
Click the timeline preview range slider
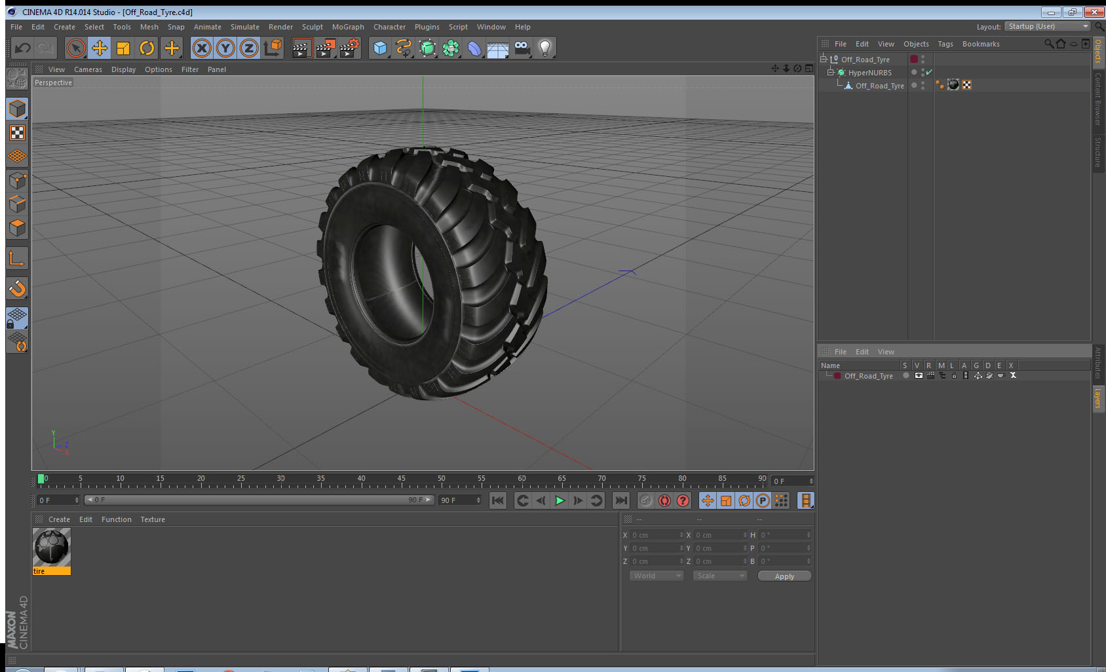pos(259,500)
